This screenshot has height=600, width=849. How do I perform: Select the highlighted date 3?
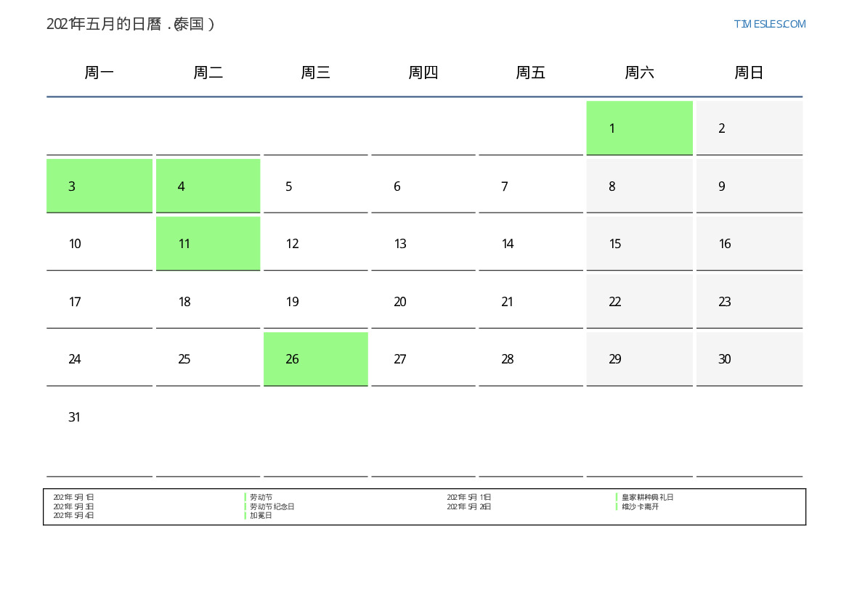[x=99, y=186]
